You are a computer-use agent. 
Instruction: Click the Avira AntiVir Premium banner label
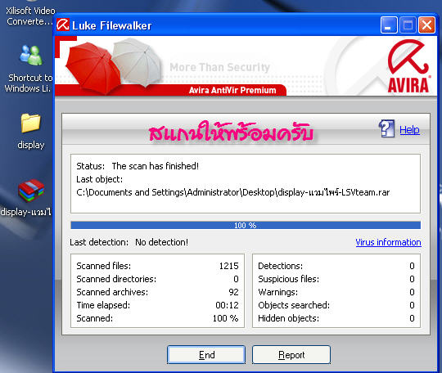[x=232, y=90]
